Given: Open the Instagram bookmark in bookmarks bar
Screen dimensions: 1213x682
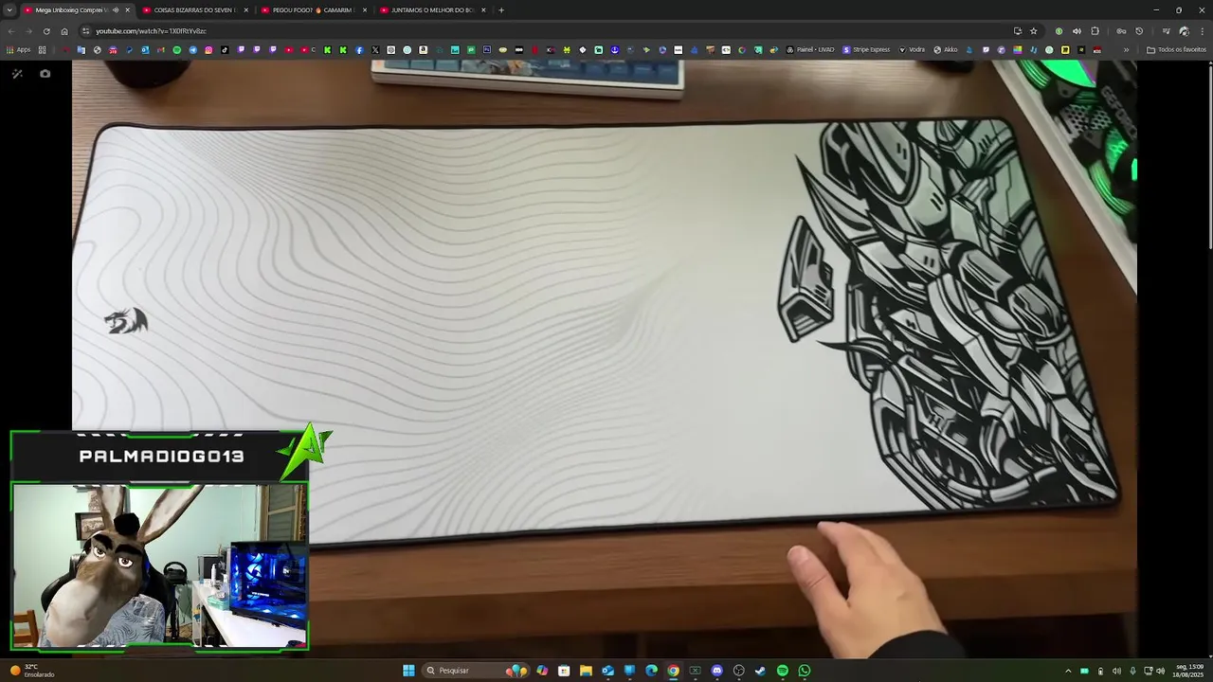Looking at the screenshot, I should pyautogui.click(x=208, y=50).
